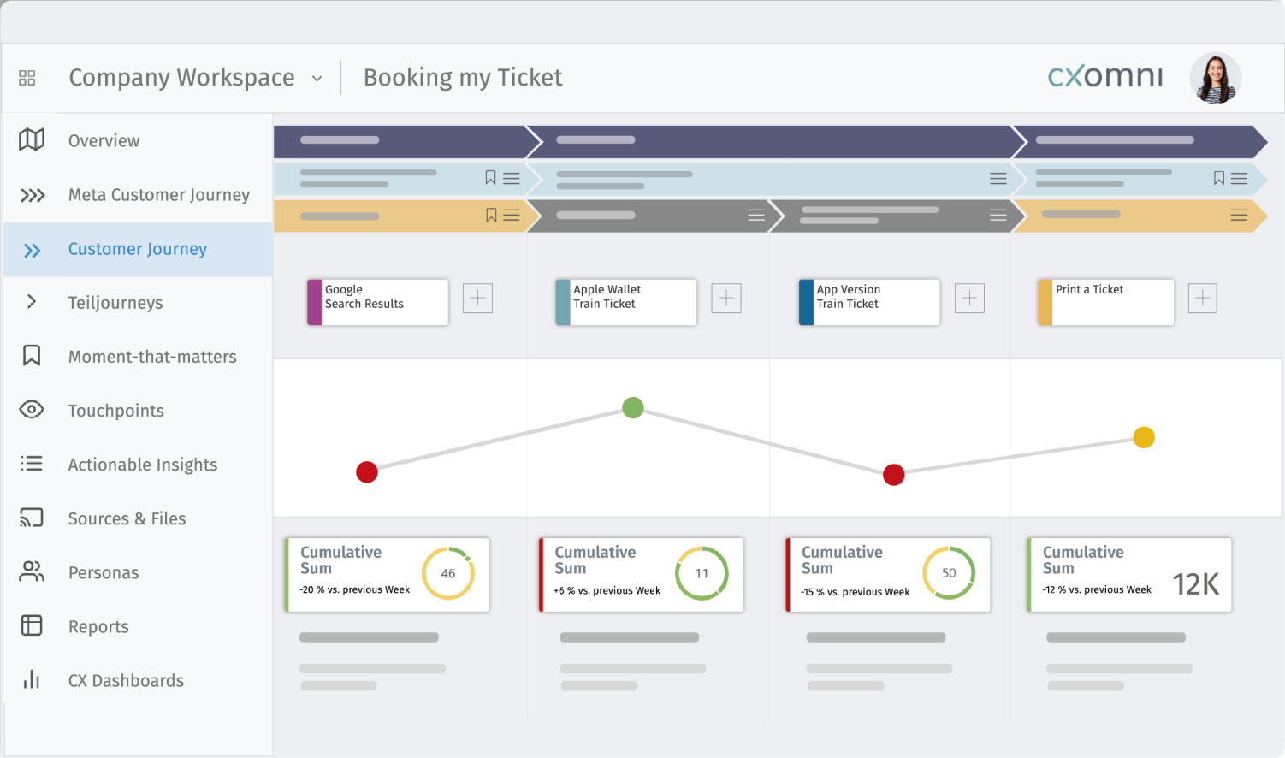Click the circular gauge showing 46

pyautogui.click(x=448, y=573)
